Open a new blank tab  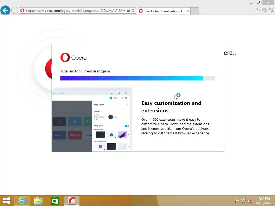(x=194, y=11)
